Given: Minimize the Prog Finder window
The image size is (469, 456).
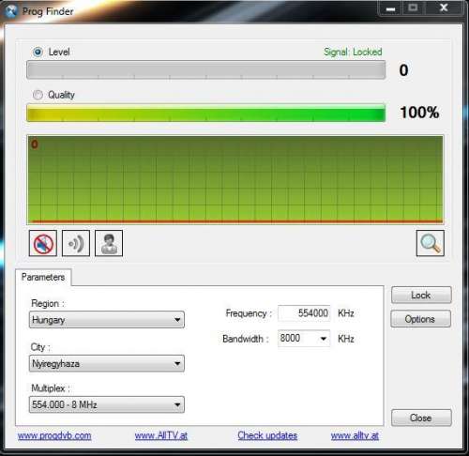Looking at the screenshot, I should 390,8.
